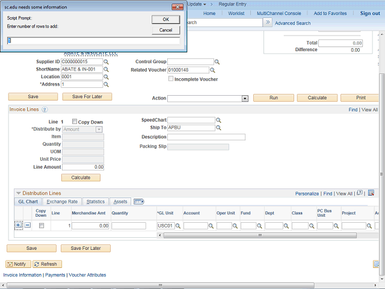Screen dimensions: 385x289
Task: Open the Action dropdown list
Action: tap(244, 98)
